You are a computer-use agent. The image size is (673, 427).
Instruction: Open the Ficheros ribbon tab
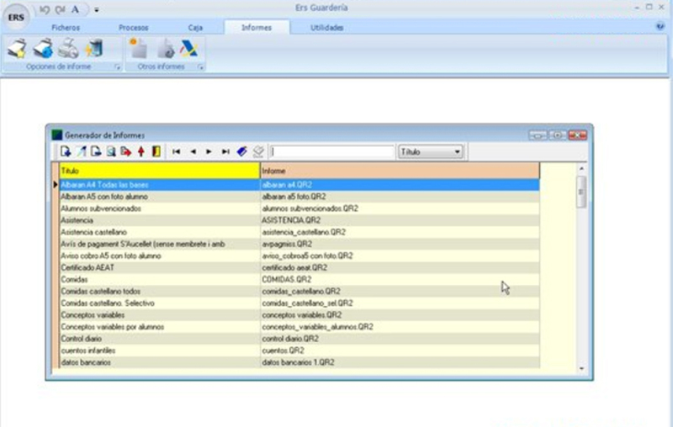[x=66, y=28]
